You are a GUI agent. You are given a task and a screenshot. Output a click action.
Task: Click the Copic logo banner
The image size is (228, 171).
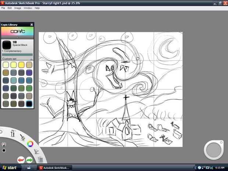coord(17,31)
